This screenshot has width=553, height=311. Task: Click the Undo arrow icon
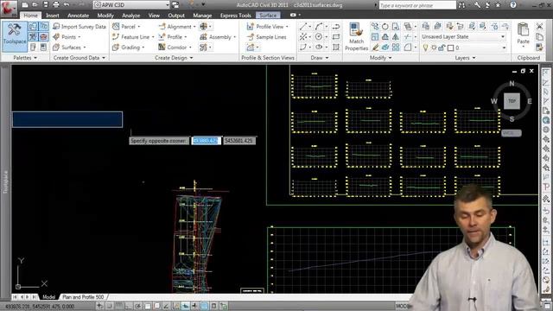point(67,5)
